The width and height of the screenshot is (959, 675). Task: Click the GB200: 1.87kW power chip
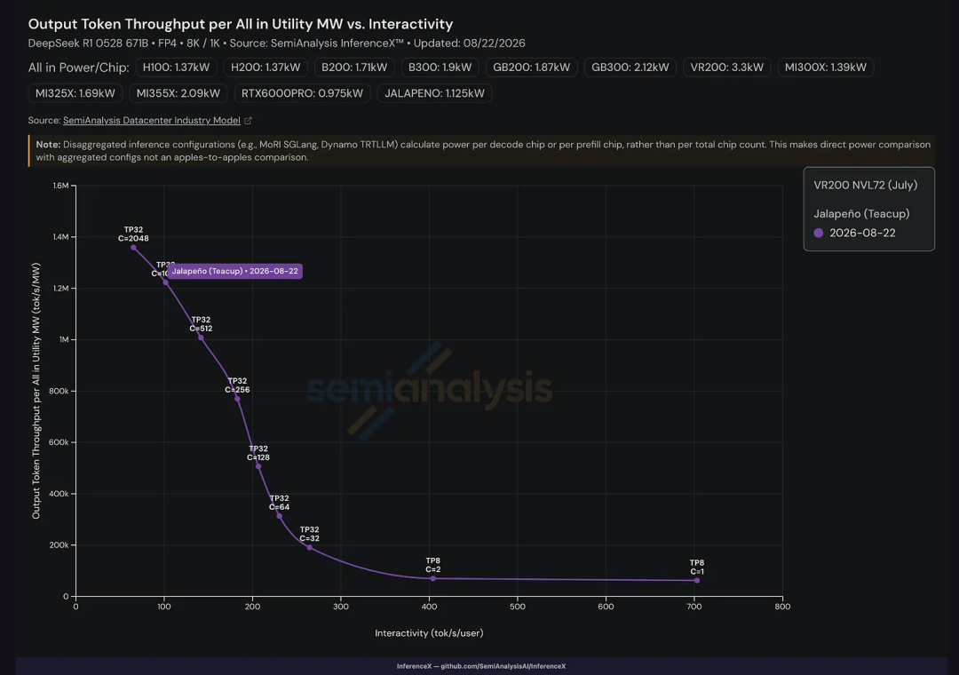(x=532, y=67)
